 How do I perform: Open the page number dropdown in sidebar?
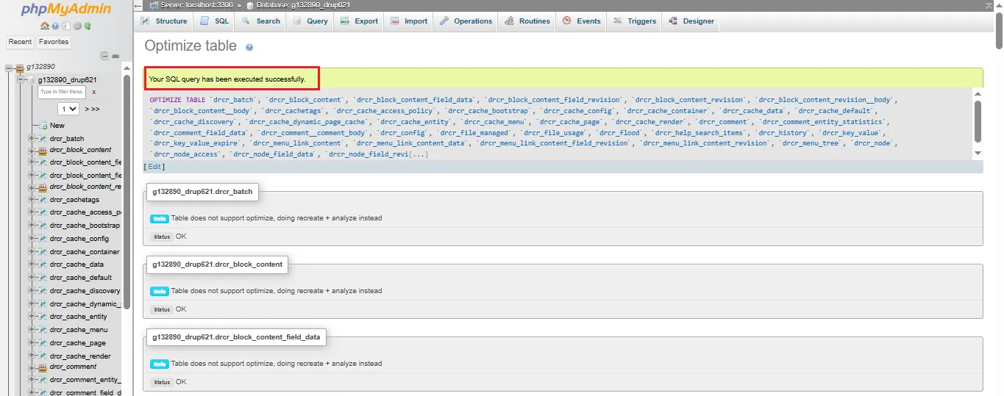[x=69, y=109]
